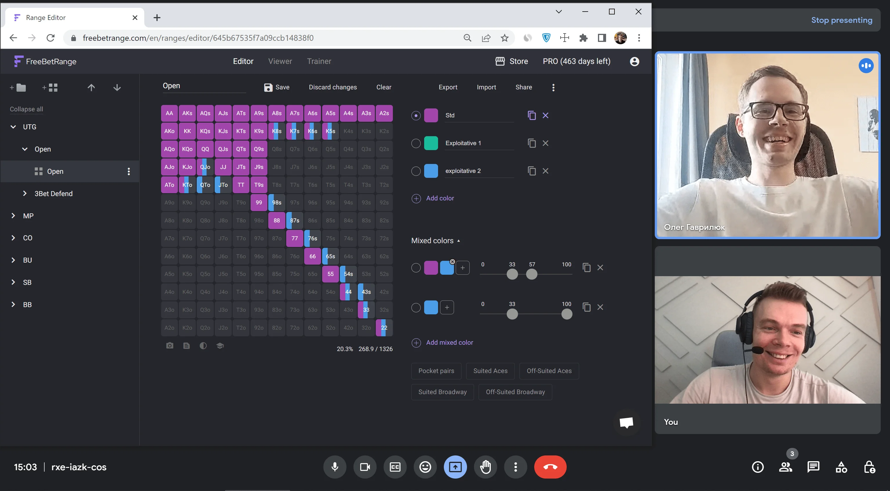Screen dimensions: 890x491
Task: Expand the 3Bet Defend folder
Action: tap(25, 193)
